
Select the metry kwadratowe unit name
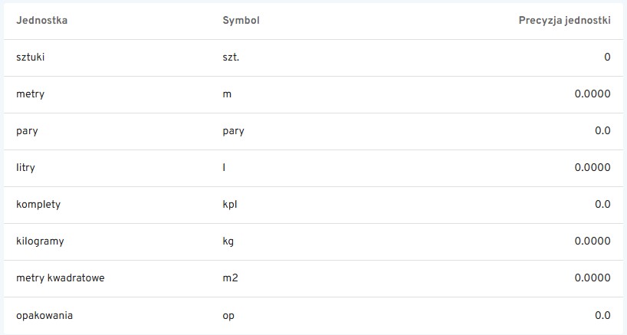tap(60, 278)
